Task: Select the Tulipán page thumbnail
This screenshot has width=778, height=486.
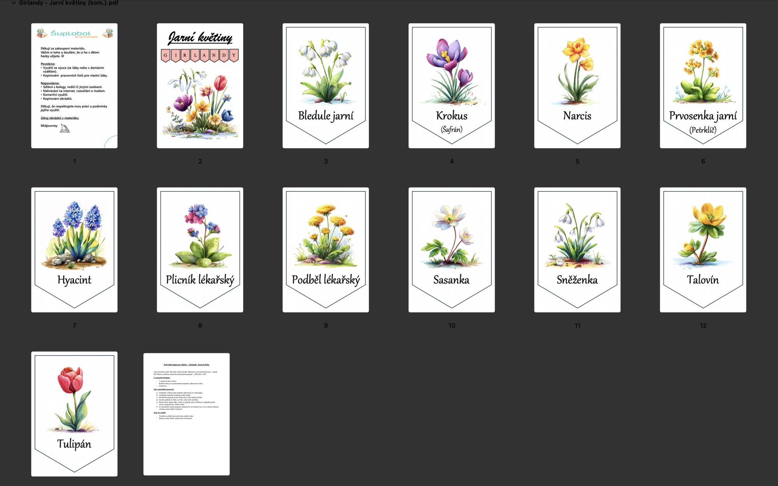Action: click(74, 414)
